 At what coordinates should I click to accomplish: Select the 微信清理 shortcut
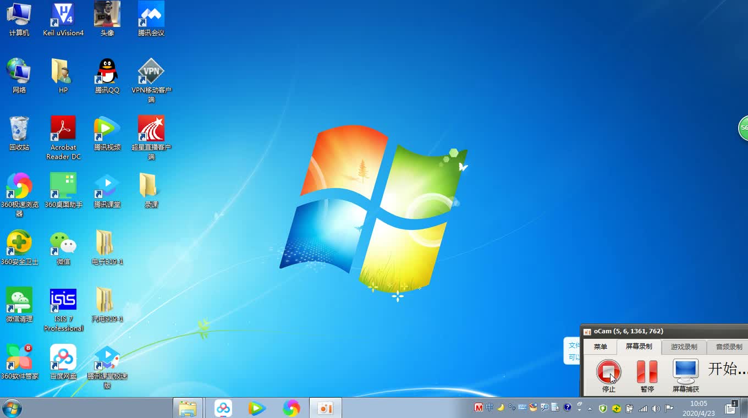pyautogui.click(x=19, y=305)
